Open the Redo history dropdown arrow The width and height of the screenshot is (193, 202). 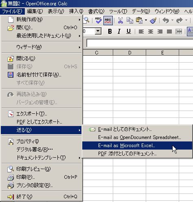[x=186, y=20]
